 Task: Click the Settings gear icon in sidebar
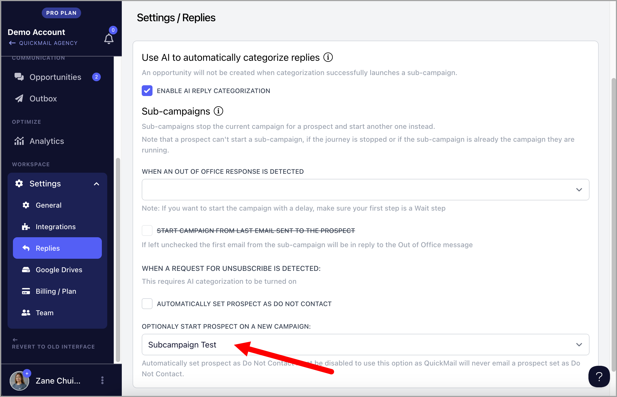[19, 183]
